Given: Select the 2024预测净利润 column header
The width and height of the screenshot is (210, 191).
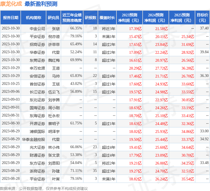Looking at the screenshot, I should click(x=156, y=17).
